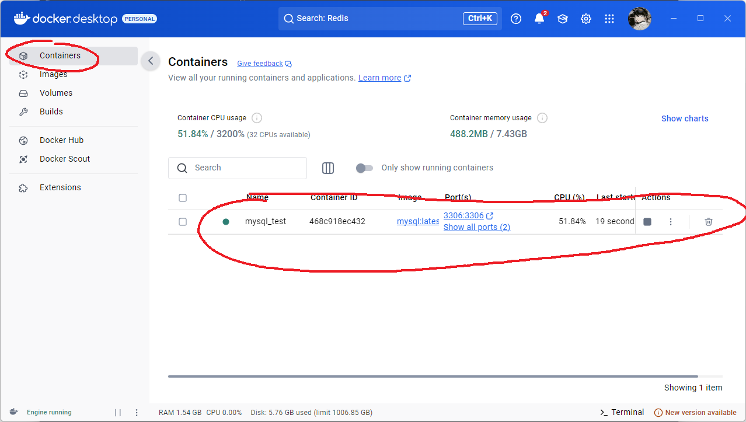Toggle Only show running containers
Viewport: 746px width, 422px height.
pyautogui.click(x=364, y=168)
